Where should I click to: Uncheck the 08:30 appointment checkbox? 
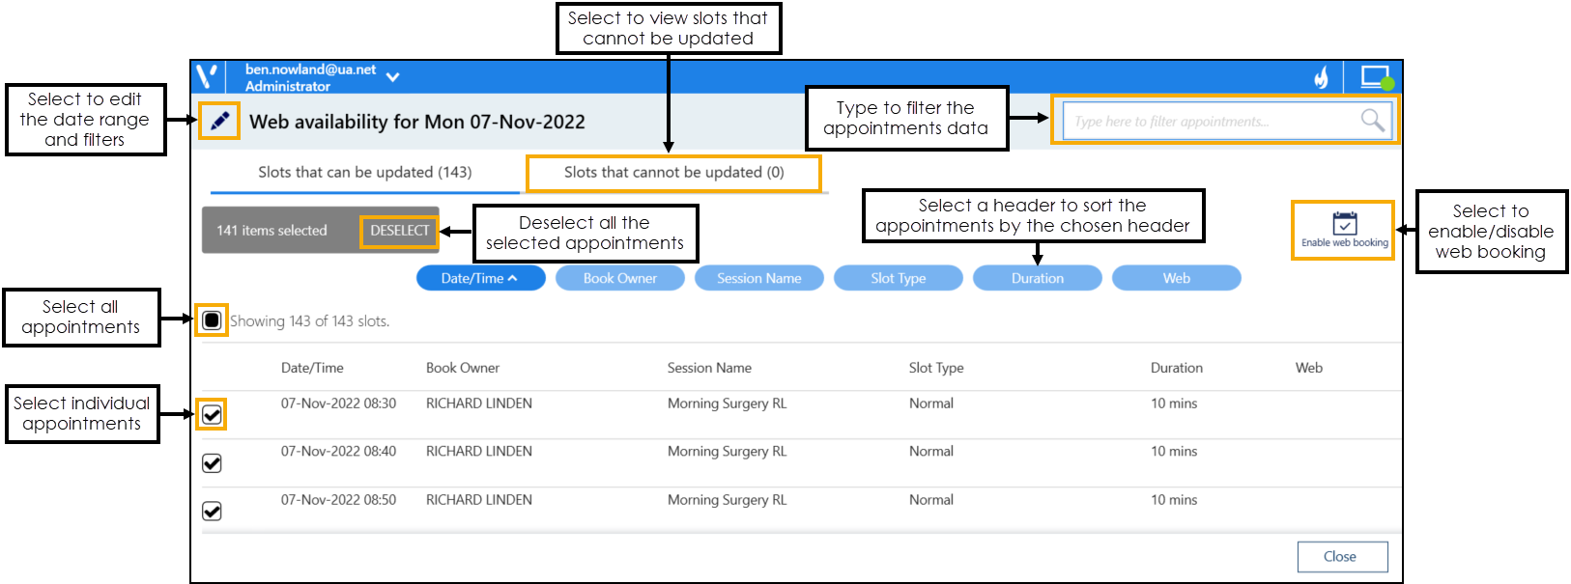(x=212, y=415)
